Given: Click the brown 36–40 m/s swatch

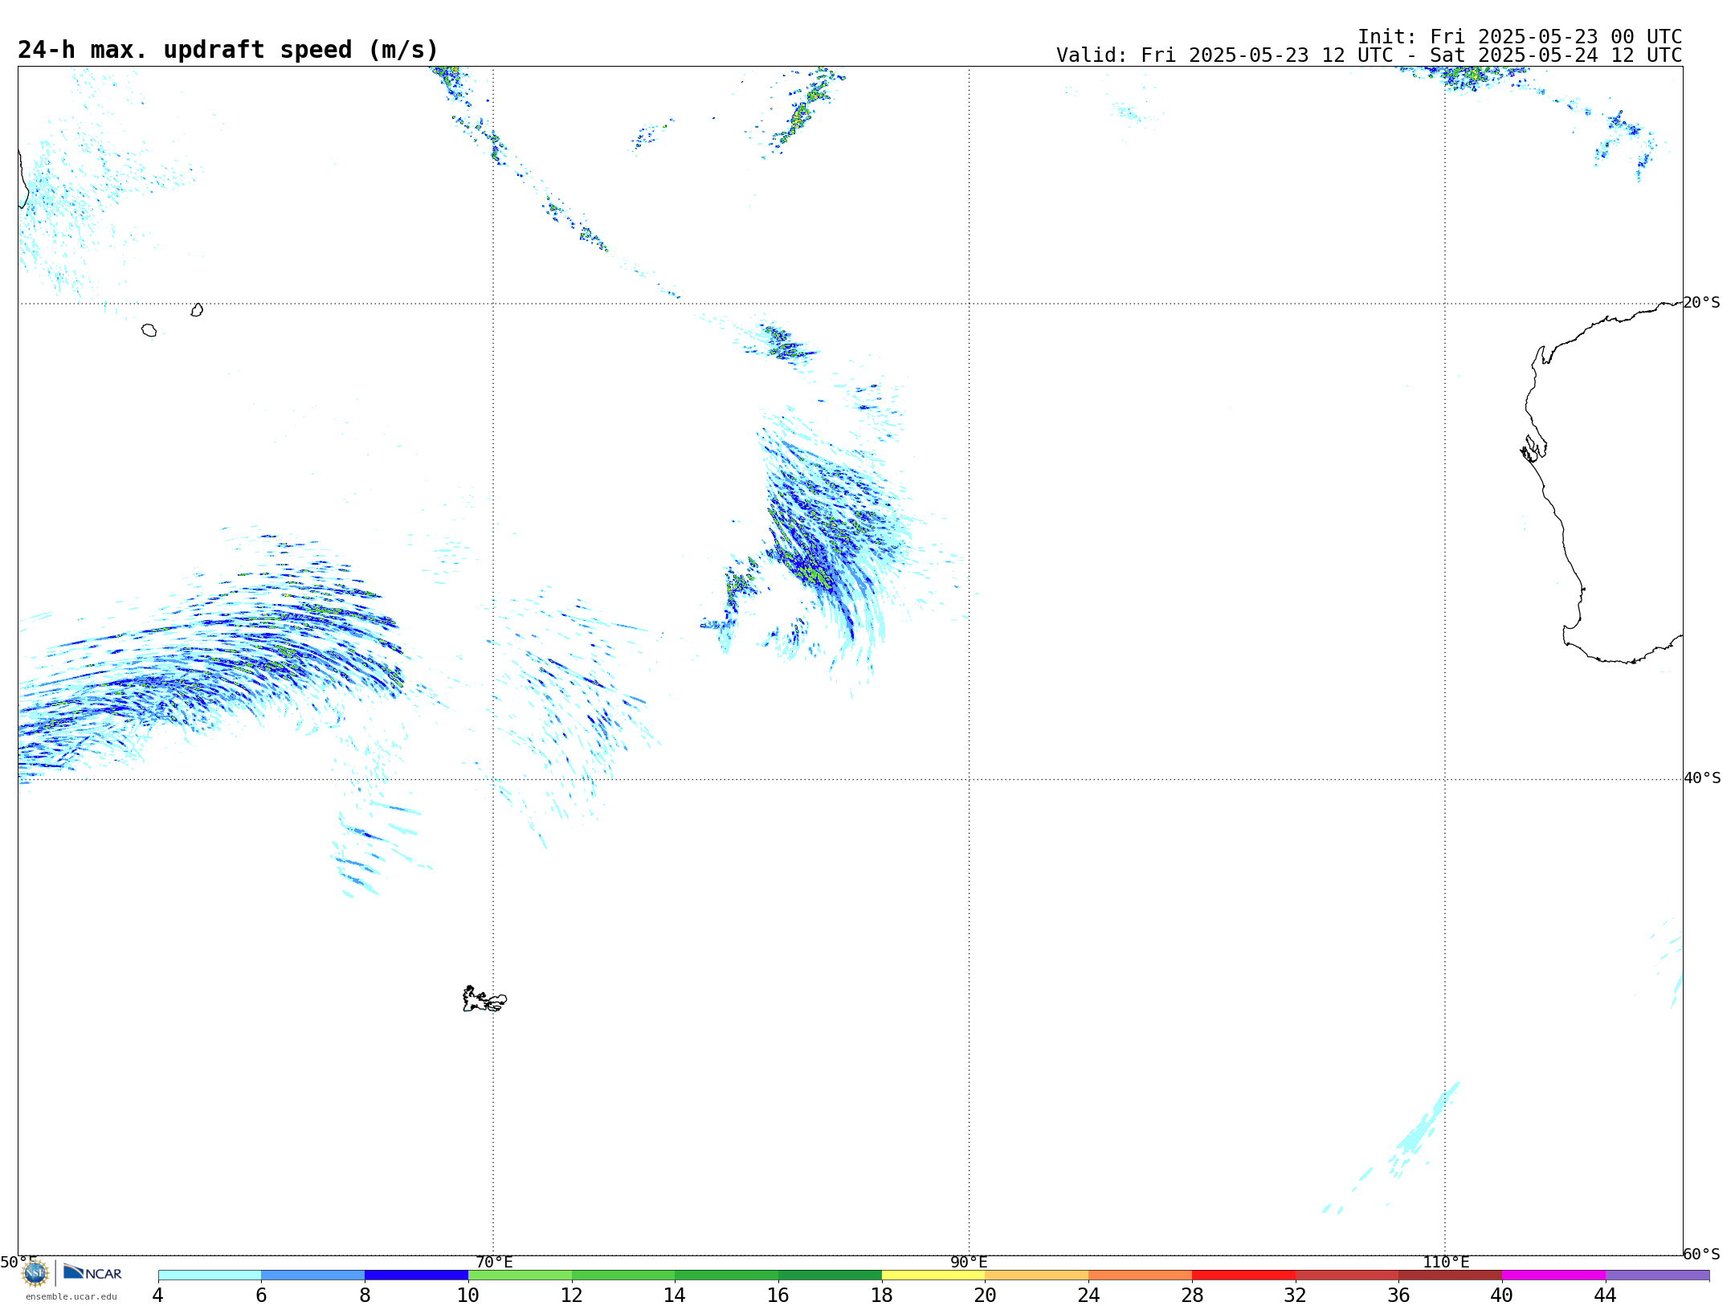Looking at the screenshot, I should click(1451, 1275).
